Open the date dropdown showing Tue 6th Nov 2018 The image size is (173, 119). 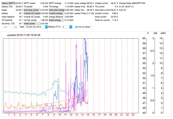[35, 27]
